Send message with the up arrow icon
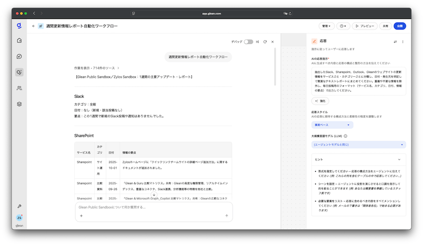 (227, 216)
